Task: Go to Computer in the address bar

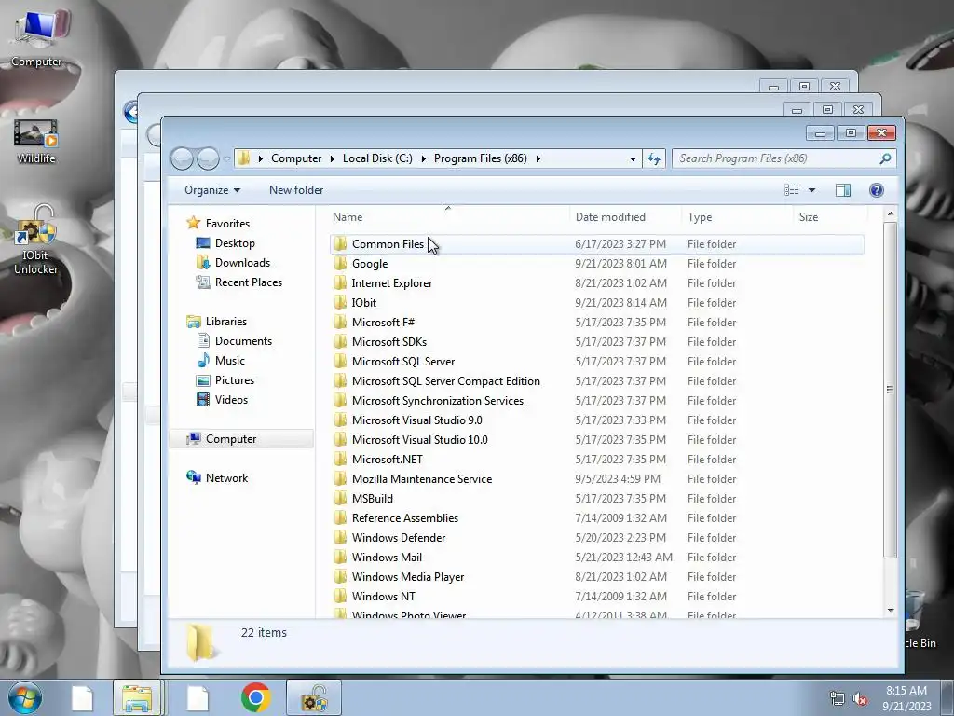Action: 296,158
